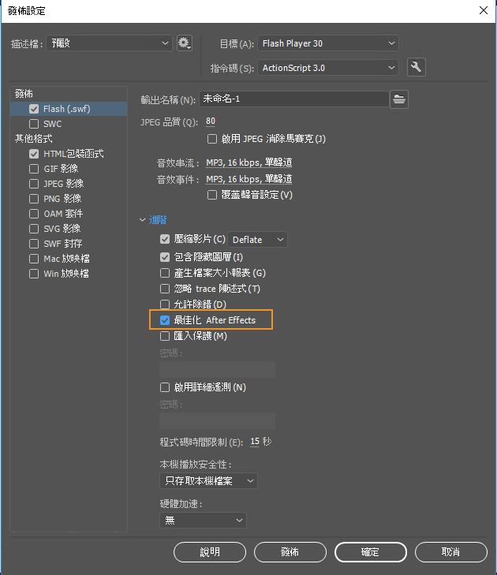497x575 pixels.
Task: Enable OAM 套件 checkbox
Action: [34, 214]
